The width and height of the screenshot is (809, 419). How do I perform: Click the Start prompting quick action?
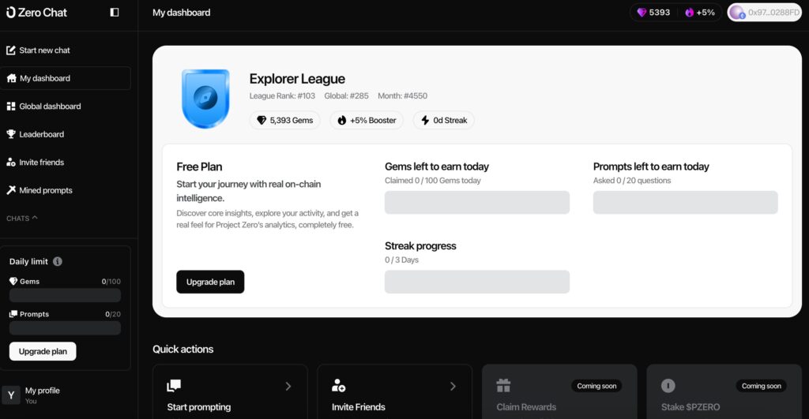pyautogui.click(x=230, y=392)
